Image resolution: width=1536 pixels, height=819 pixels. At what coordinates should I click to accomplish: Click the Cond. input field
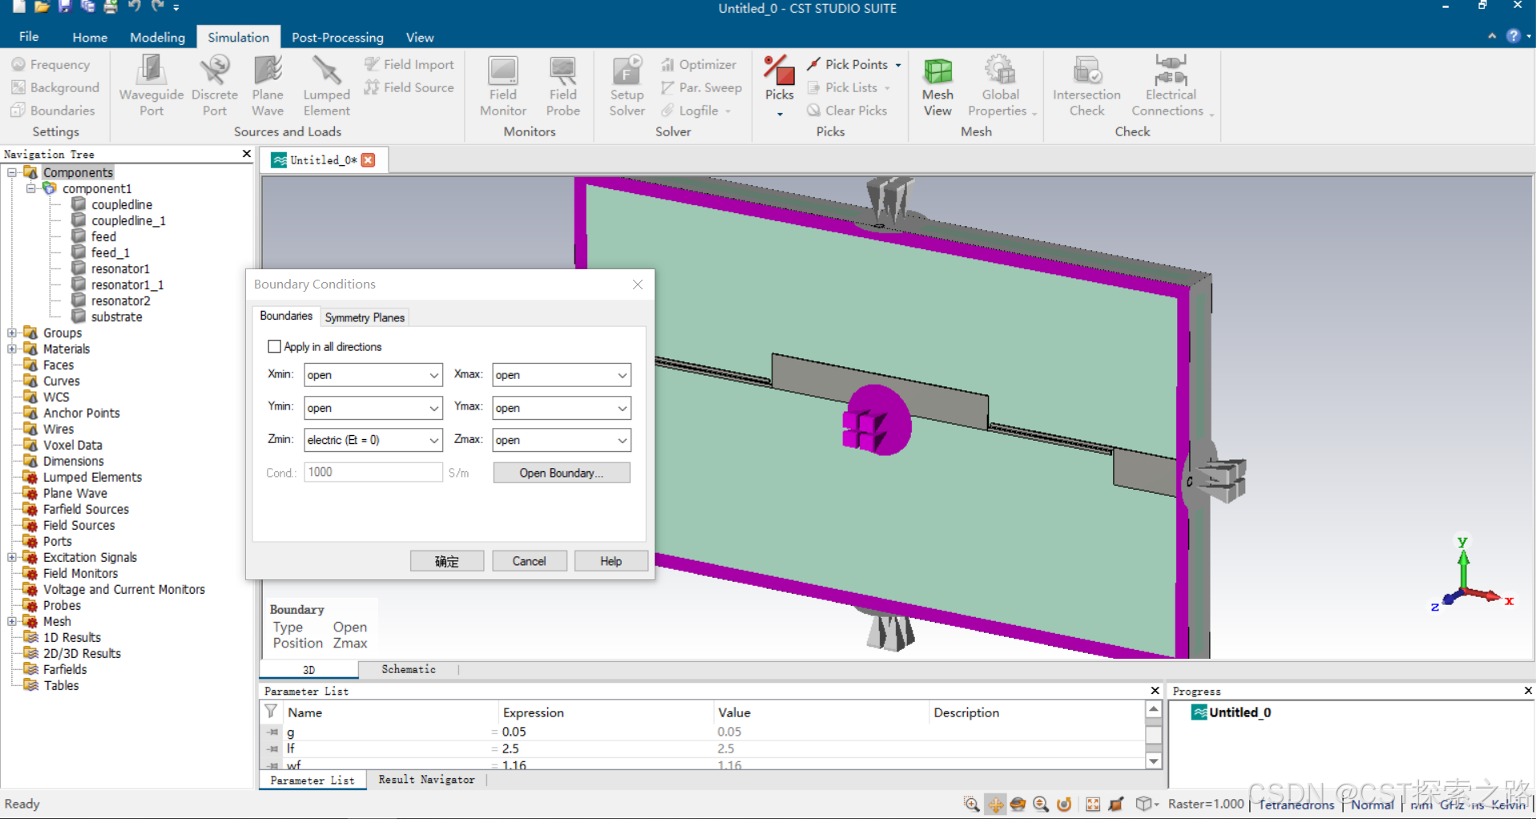tap(373, 472)
